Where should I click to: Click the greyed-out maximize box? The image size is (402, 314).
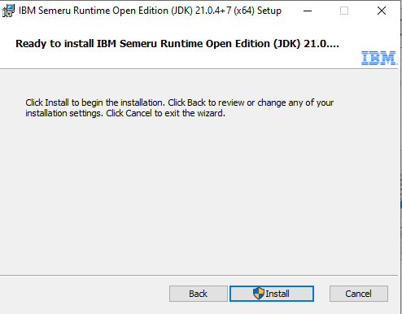(x=344, y=11)
